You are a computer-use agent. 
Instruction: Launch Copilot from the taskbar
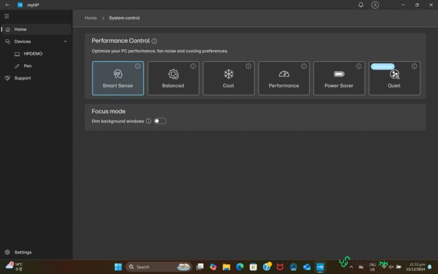(x=213, y=267)
